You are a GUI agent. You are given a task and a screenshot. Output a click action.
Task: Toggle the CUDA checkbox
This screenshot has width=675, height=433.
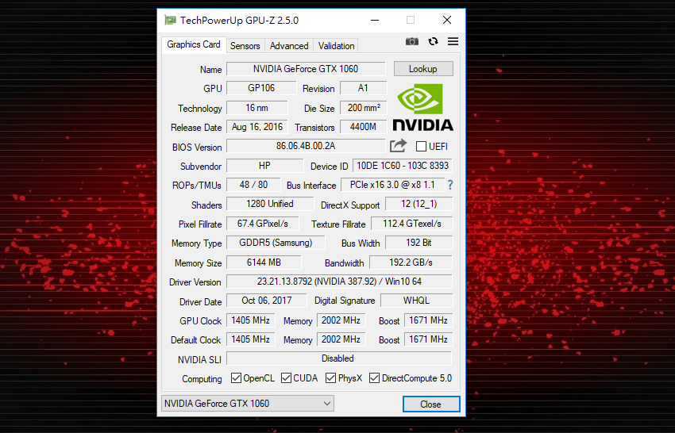[x=286, y=378]
